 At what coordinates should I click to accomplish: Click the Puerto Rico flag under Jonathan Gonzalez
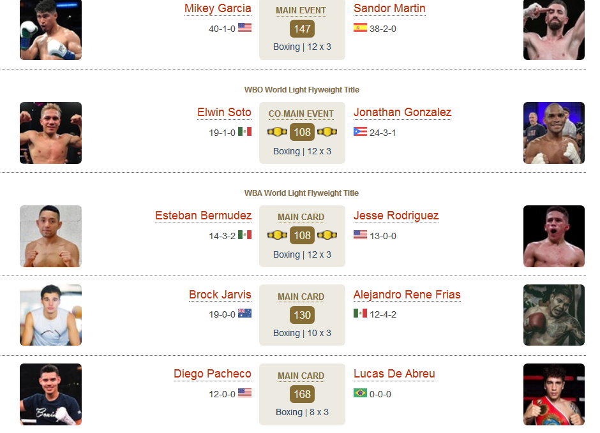(x=360, y=132)
